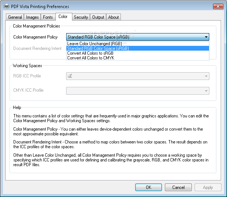Show the About tab
This screenshot has width=227, height=197.
click(113, 17)
